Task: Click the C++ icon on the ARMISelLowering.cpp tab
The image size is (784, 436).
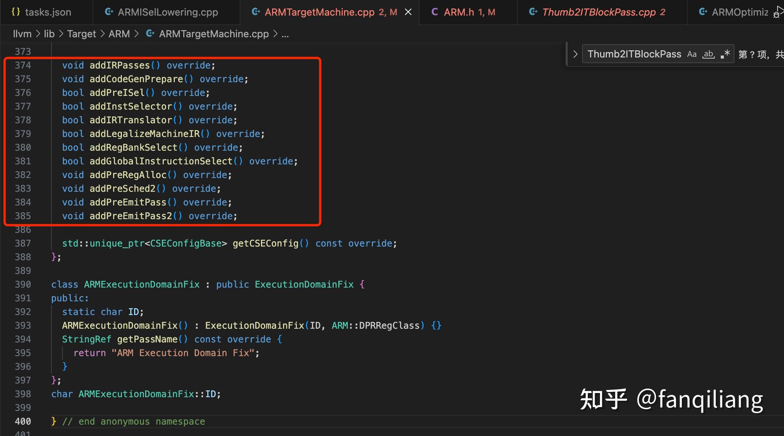Action: coord(109,12)
